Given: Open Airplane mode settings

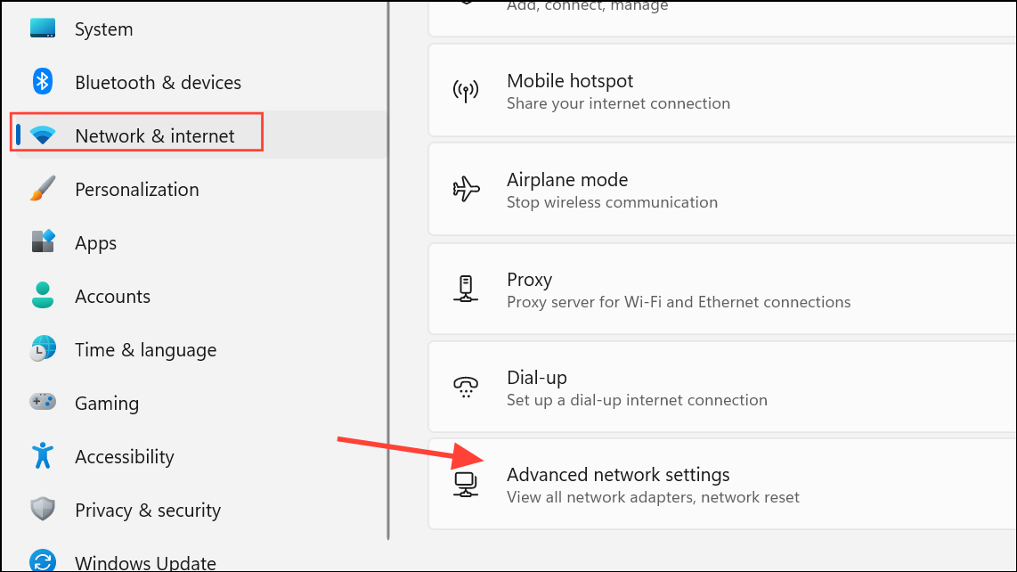Looking at the screenshot, I should pos(722,190).
